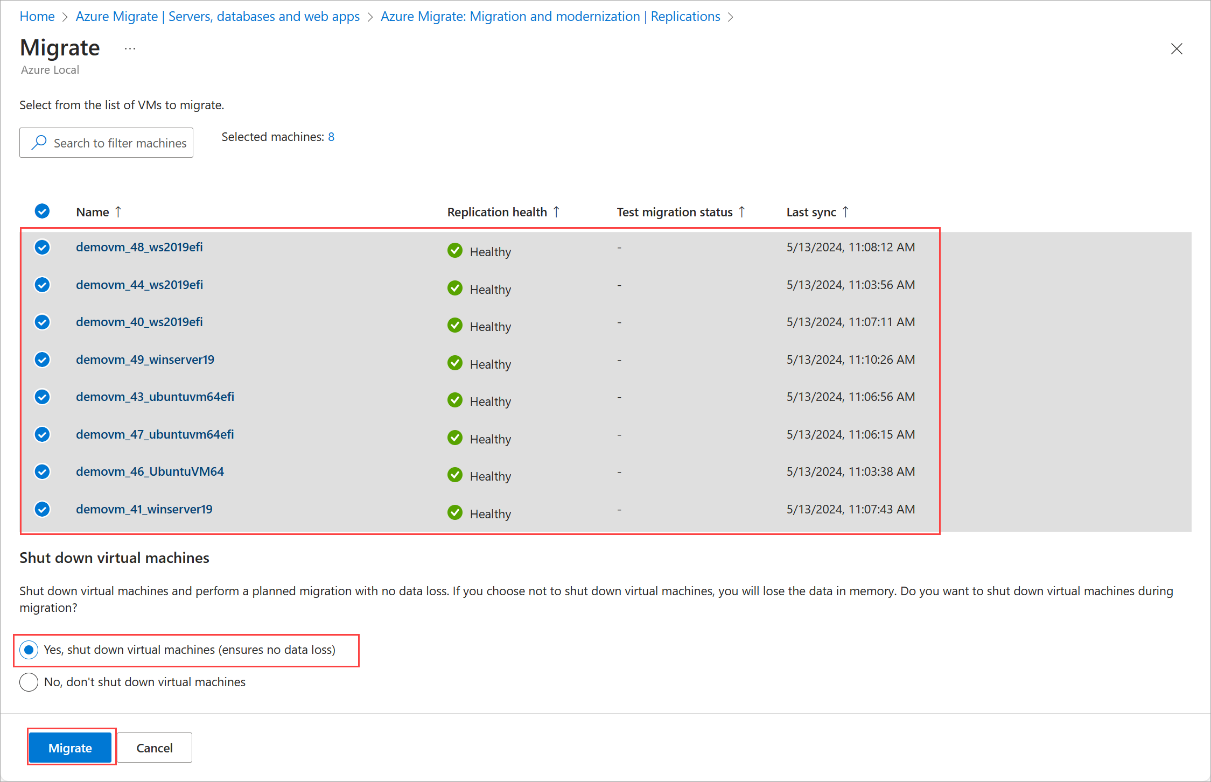Click the Healthy status icon for demovm_48_ws2019efi

coord(455,250)
